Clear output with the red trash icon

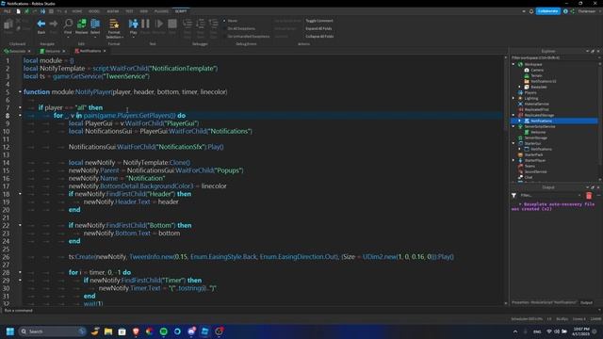(589, 196)
